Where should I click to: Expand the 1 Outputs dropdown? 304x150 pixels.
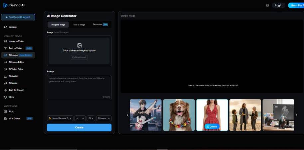(104, 118)
